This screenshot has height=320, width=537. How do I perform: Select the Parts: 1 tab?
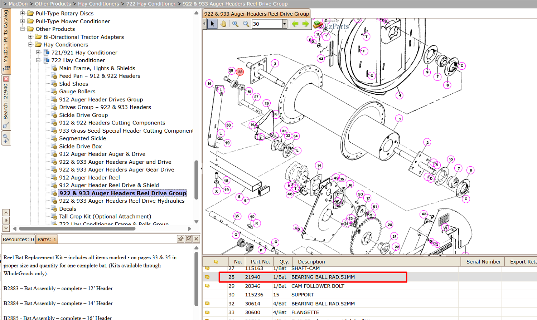click(47, 239)
